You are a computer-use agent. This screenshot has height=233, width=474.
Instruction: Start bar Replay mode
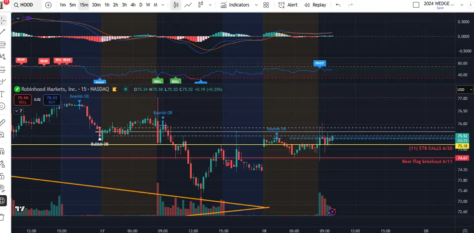coord(315,5)
